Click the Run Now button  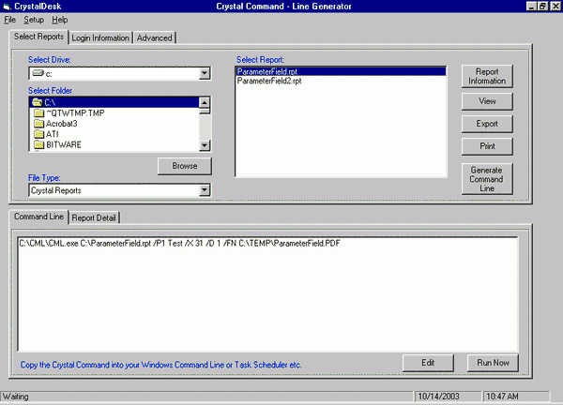493,363
